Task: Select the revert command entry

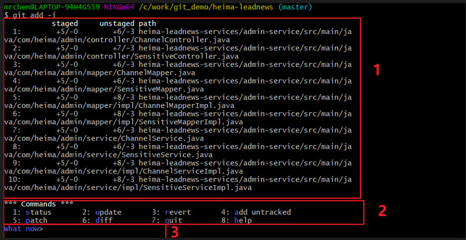Action: [x=171, y=213]
